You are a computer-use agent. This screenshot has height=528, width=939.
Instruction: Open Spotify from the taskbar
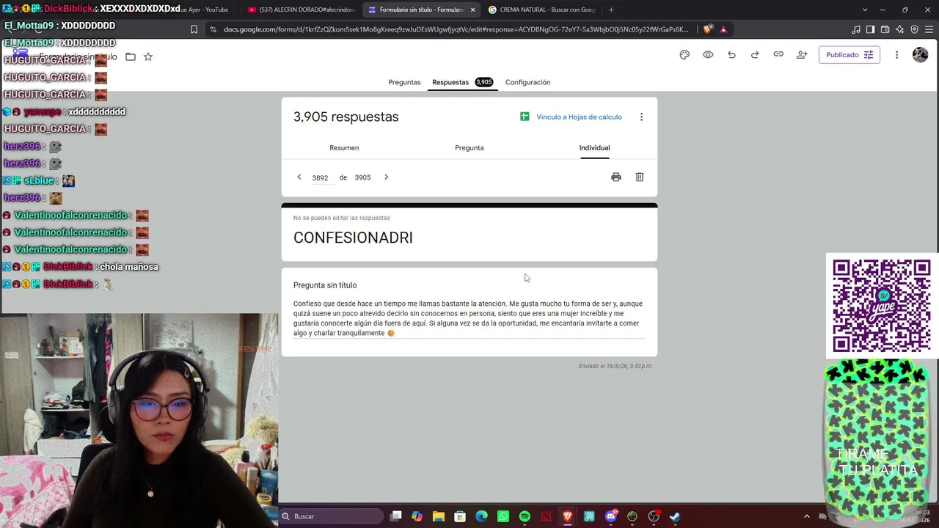click(525, 516)
